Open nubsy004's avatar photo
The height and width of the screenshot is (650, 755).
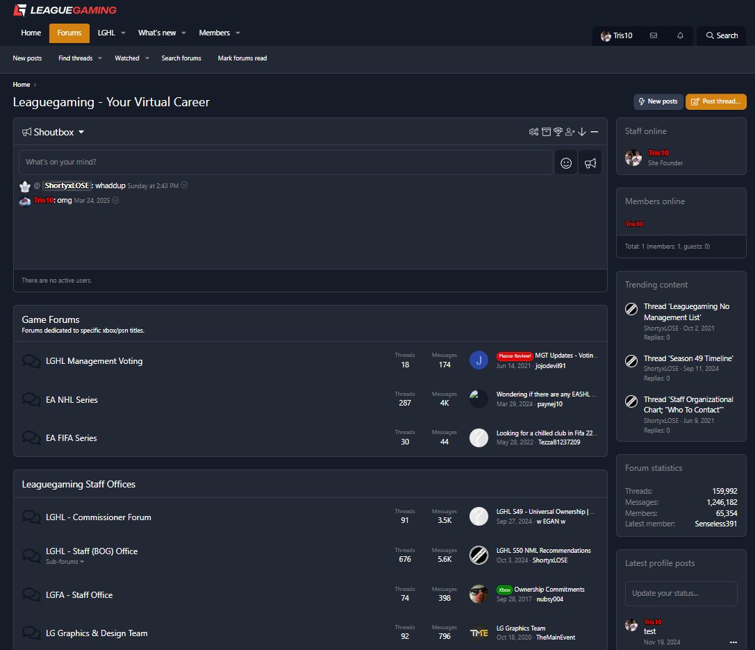479,594
